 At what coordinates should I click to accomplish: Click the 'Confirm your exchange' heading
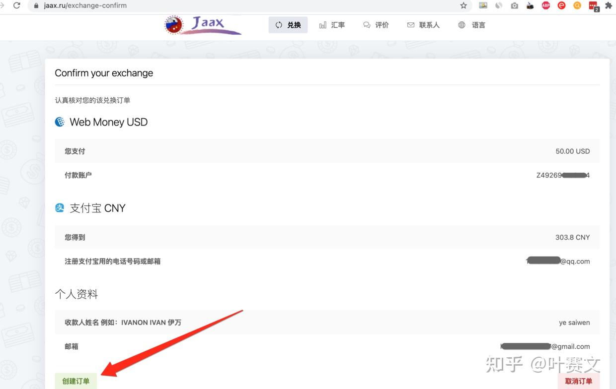(x=104, y=73)
